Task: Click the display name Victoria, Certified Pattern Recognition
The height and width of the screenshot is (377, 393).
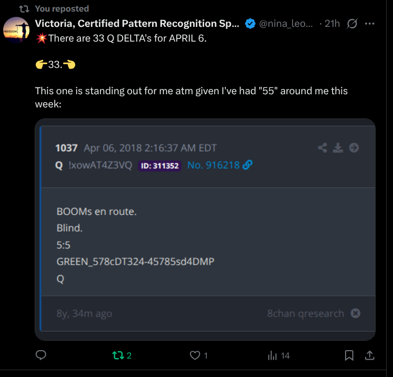Action: click(x=137, y=24)
